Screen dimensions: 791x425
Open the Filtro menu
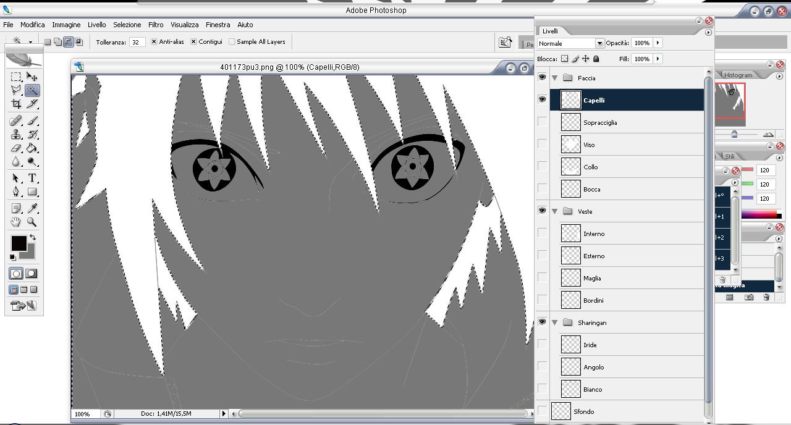coord(156,25)
